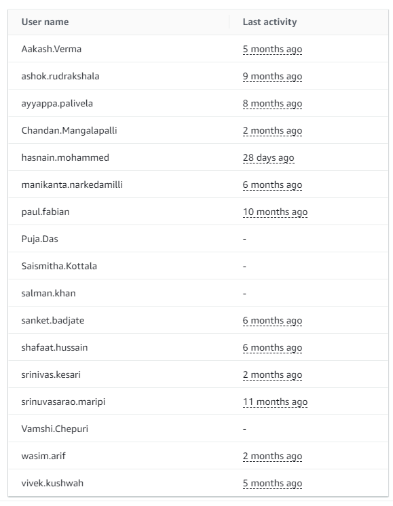Click the 11 months ago activity timestamp
The height and width of the screenshot is (506, 393).
tap(275, 402)
